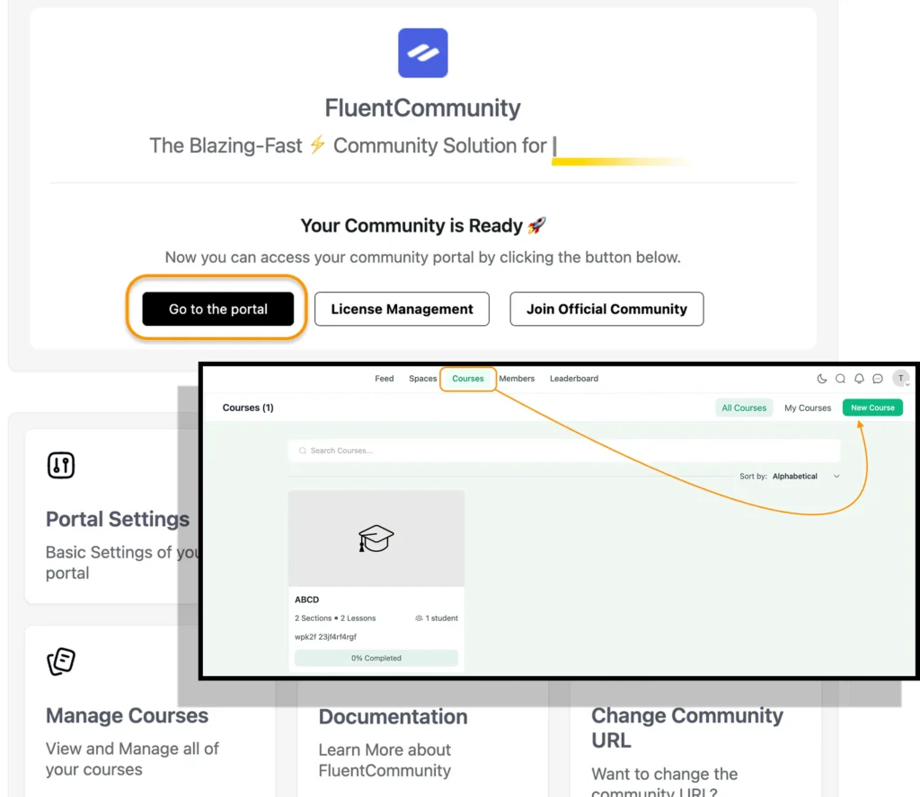
Task: Open License Management
Action: 402,309
